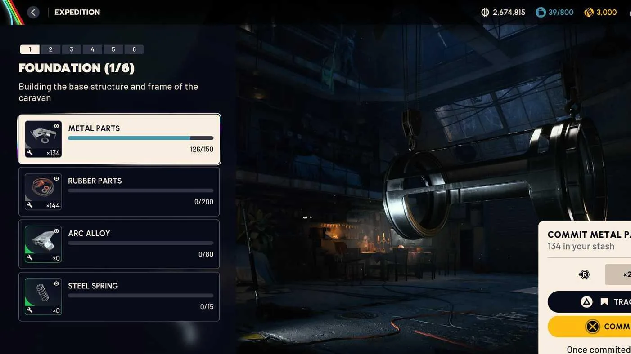Toggle the eye icon on Steel Spring
Screen dimensions: 631x354
click(56, 284)
